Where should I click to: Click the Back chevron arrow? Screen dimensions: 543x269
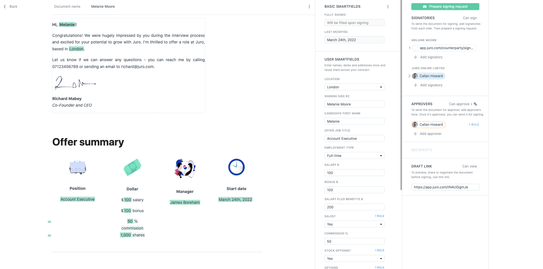click(4, 6)
